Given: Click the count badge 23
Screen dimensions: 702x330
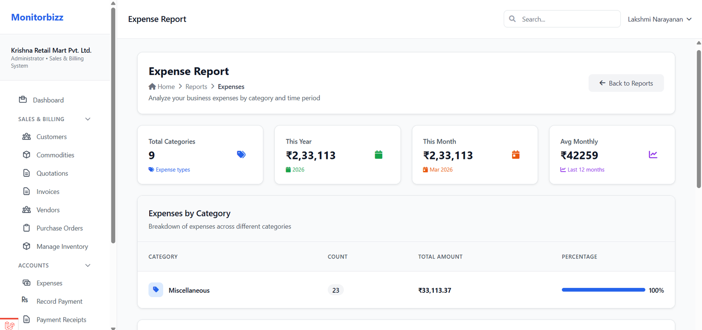Looking at the screenshot, I should pos(336,290).
